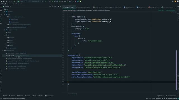
Task: Open the Logcat tool window button
Action: (x=27, y=96)
